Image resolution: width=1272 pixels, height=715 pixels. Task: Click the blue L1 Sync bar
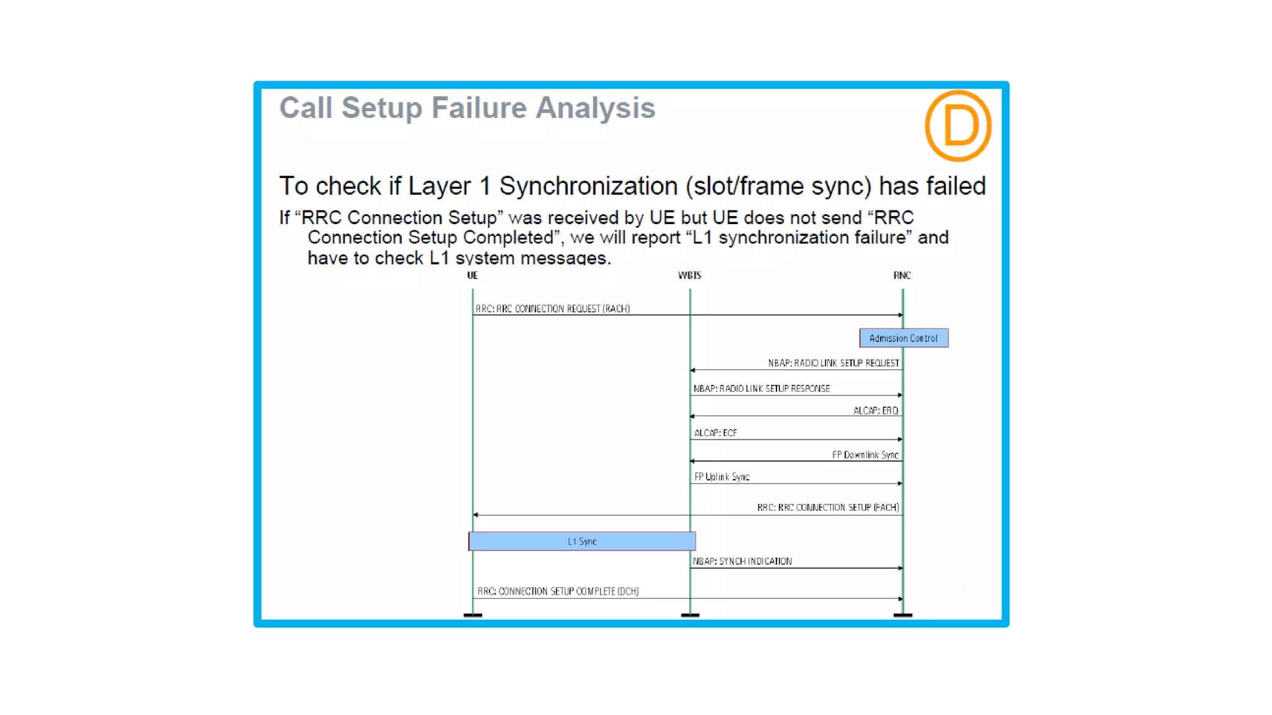coord(582,541)
